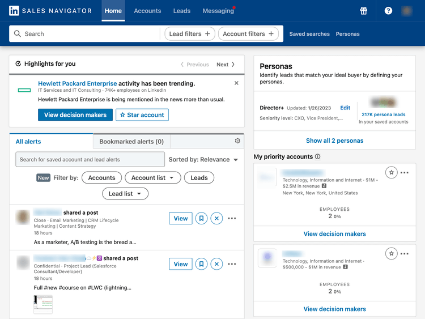Viewport: 425px width, 319px height.
Task: Open revenue info icon on $500,000 account
Action: [345, 267]
